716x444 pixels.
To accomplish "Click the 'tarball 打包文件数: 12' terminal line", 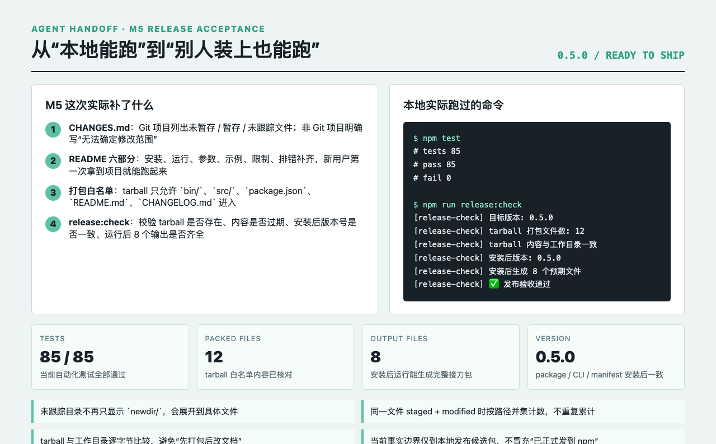I will click(x=499, y=231).
